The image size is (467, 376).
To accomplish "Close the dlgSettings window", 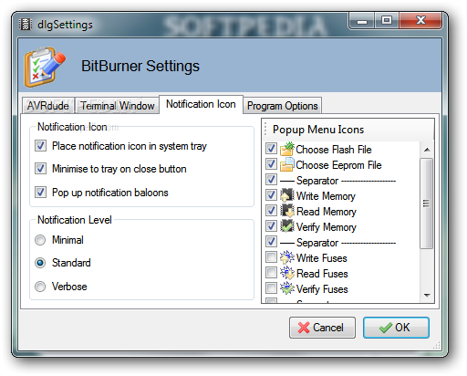I will coord(420,21).
